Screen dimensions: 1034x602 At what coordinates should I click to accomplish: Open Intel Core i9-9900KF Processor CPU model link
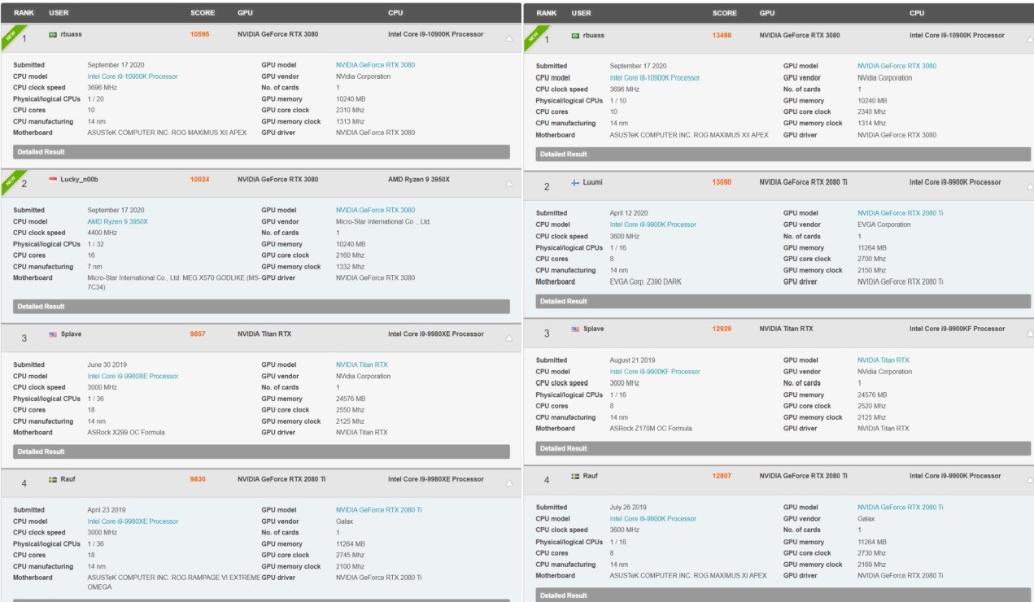click(x=655, y=372)
